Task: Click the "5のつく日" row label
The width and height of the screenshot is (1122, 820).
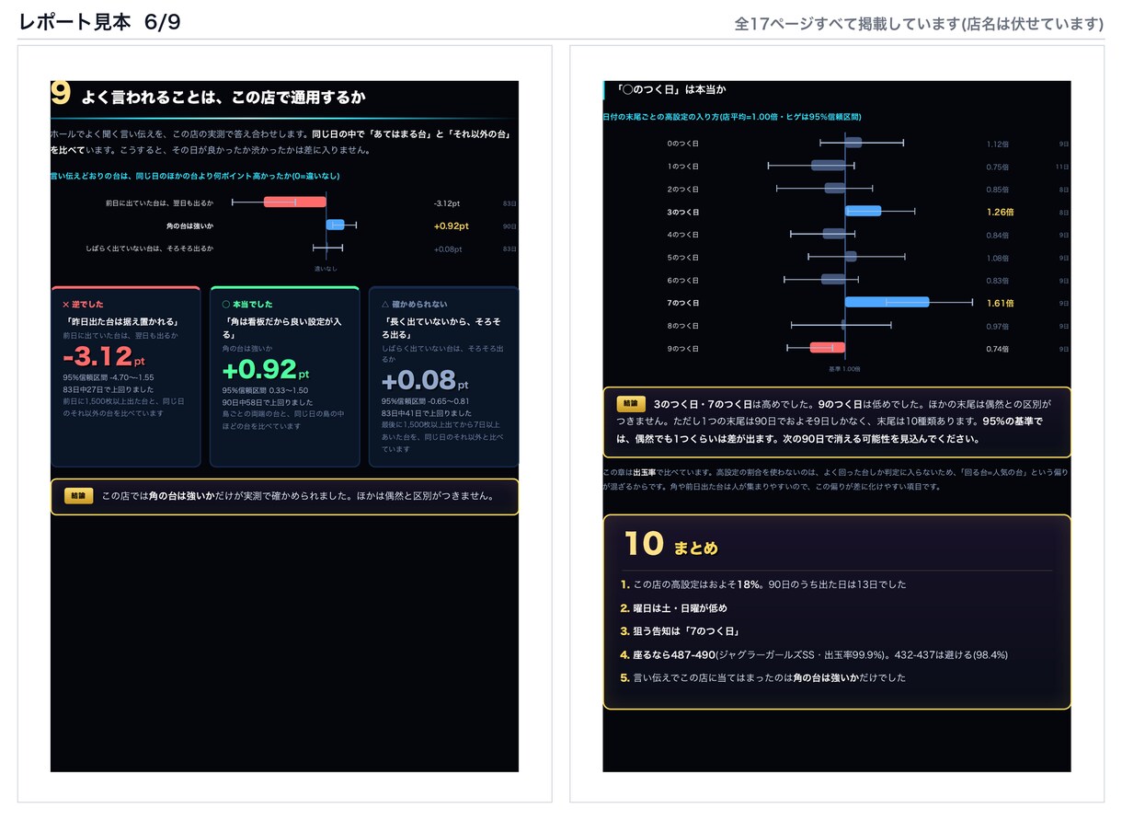Action: coord(682,258)
